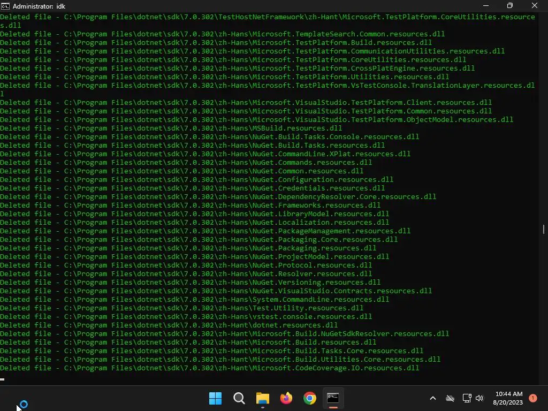The width and height of the screenshot is (548, 411).
Task: Click the line with Microsoft.Build.NuGetSdkResolver.resources.dll
Action: (224, 334)
